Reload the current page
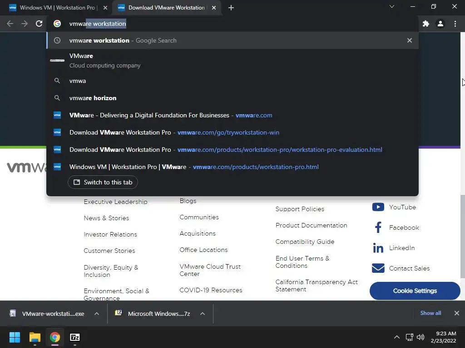The image size is (465, 348). (39, 24)
